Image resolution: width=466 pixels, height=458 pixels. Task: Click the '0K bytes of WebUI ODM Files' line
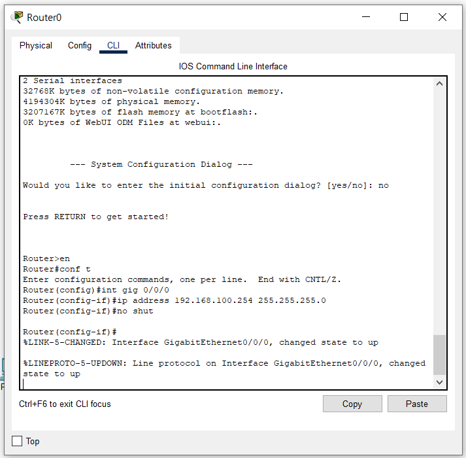click(122, 122)
